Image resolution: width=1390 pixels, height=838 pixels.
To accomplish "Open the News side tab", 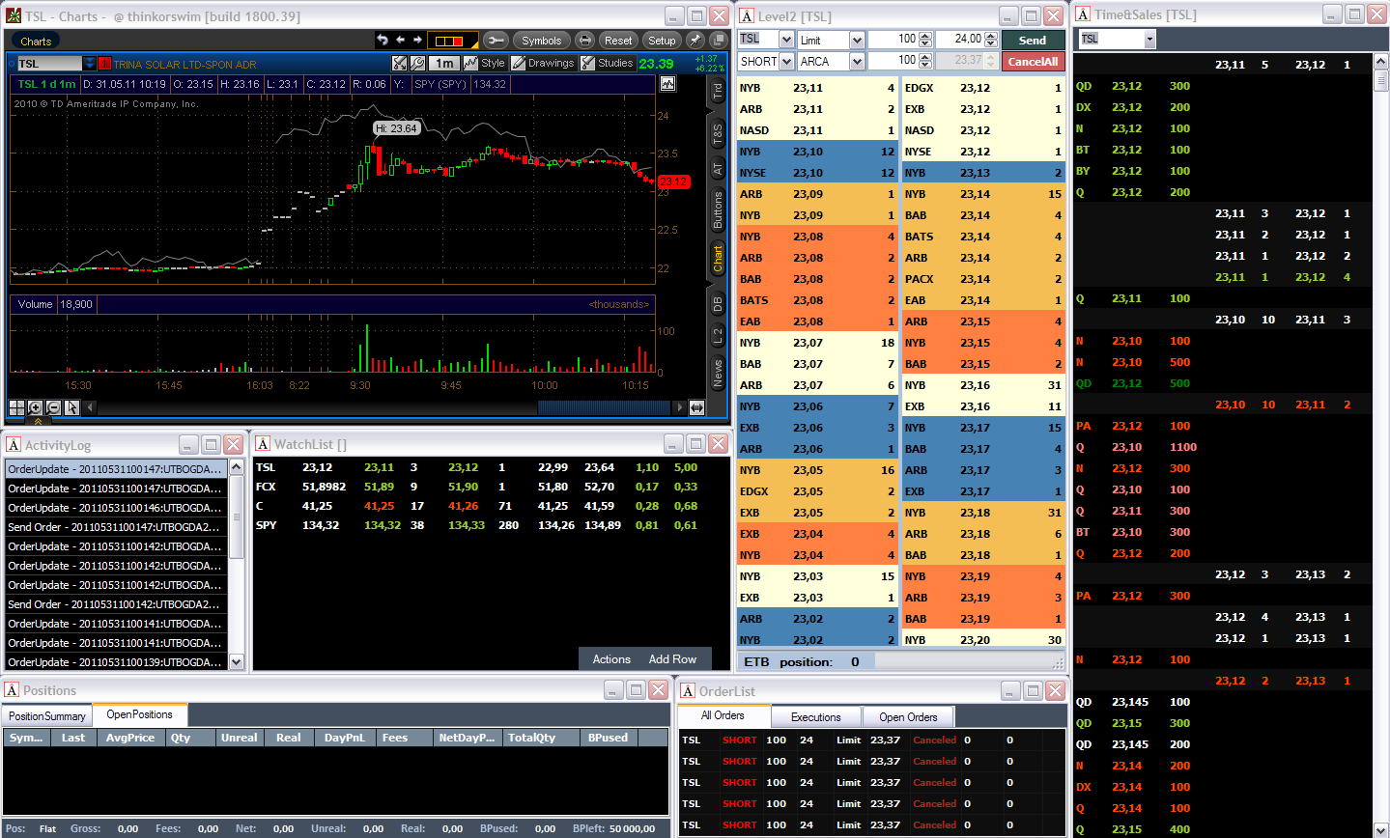I will tap(718, 374).
